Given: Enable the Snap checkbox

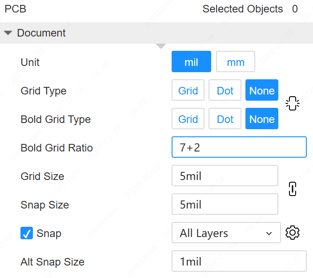Looking at the screenshot, I should pos(27,233).
